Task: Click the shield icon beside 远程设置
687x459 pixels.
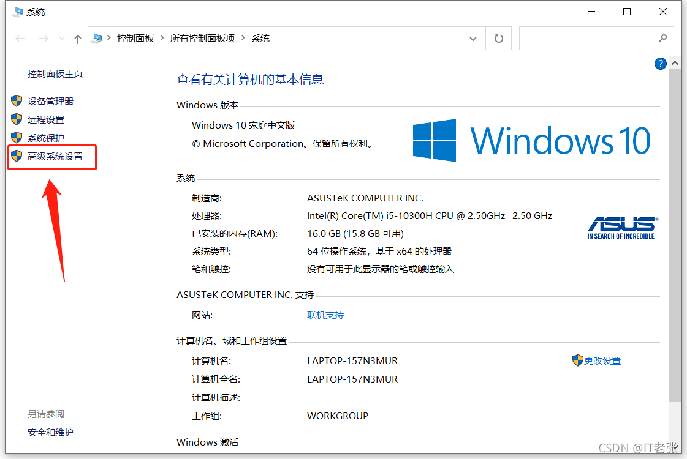Action: click(17, 119)
